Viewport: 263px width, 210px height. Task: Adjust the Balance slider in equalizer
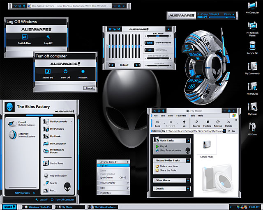click(x=158, y=36)
